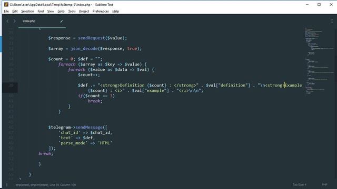Image resolution: width=337 pixels, height=189 pixels.
Task: Click the outer foreach ($array as $key line
Action: (x=102, y=64)
